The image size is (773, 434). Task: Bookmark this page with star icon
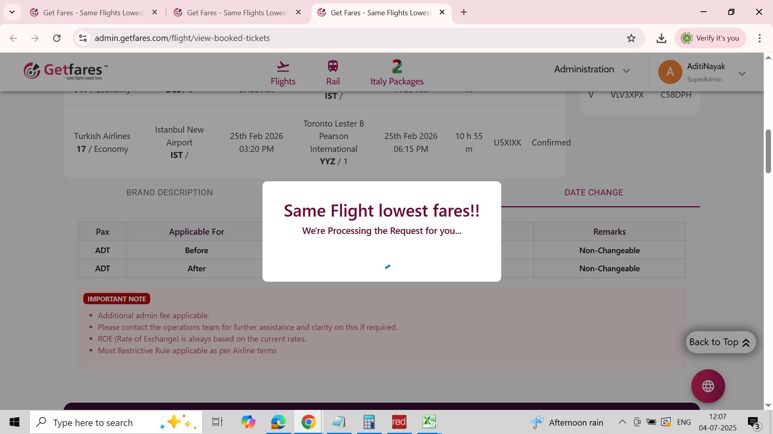(x=631, y=38)
